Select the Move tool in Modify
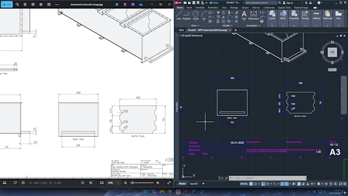This screenshot has width=348, height=196. point(218,13)
